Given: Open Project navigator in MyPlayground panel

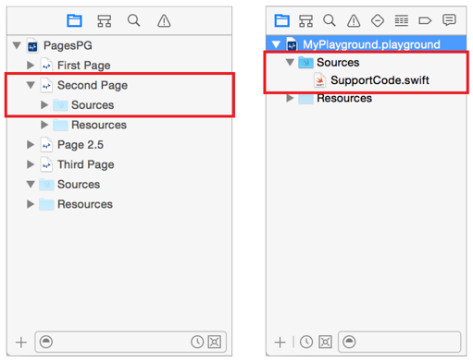Looking at the screenshot, I should (281, 20).
